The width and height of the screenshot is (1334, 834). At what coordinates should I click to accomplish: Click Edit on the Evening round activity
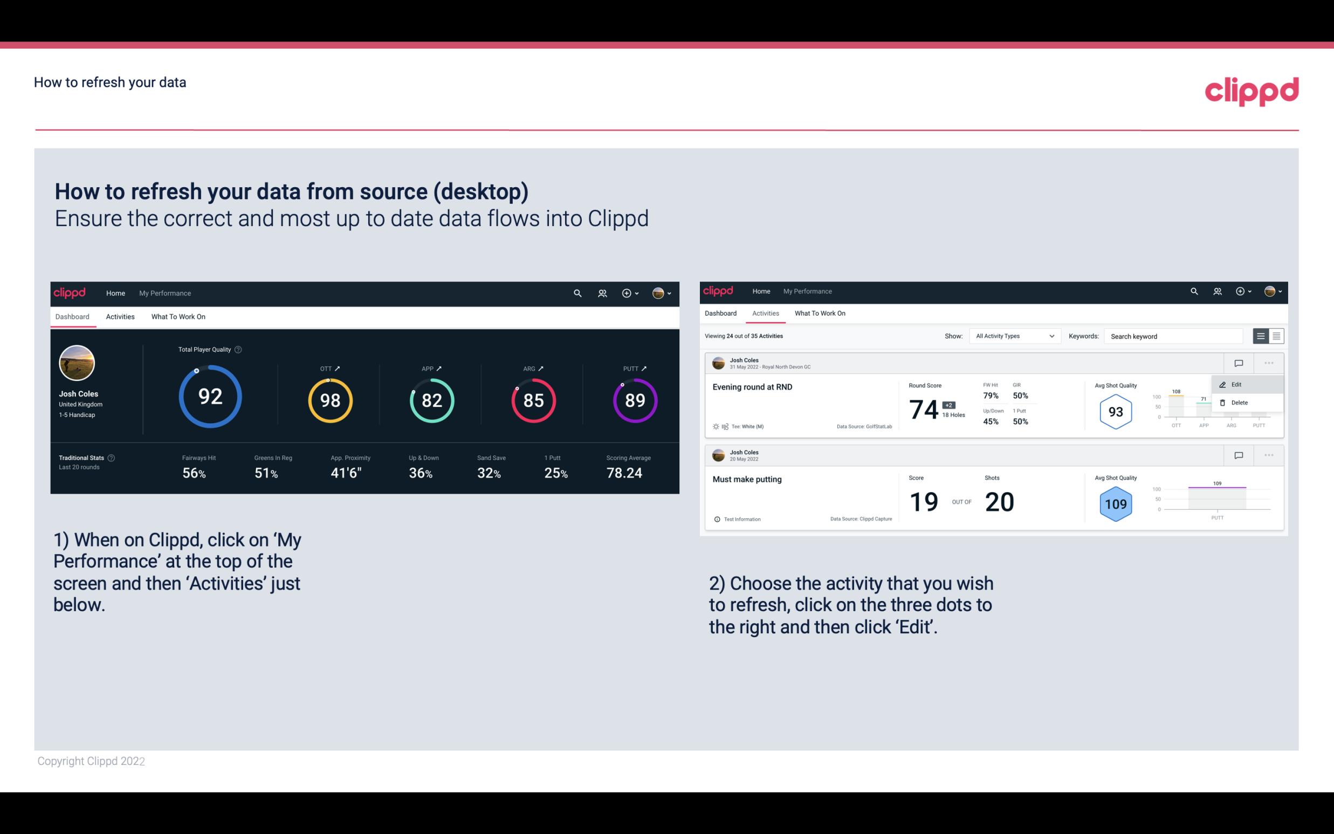[x=1238, y=384]
